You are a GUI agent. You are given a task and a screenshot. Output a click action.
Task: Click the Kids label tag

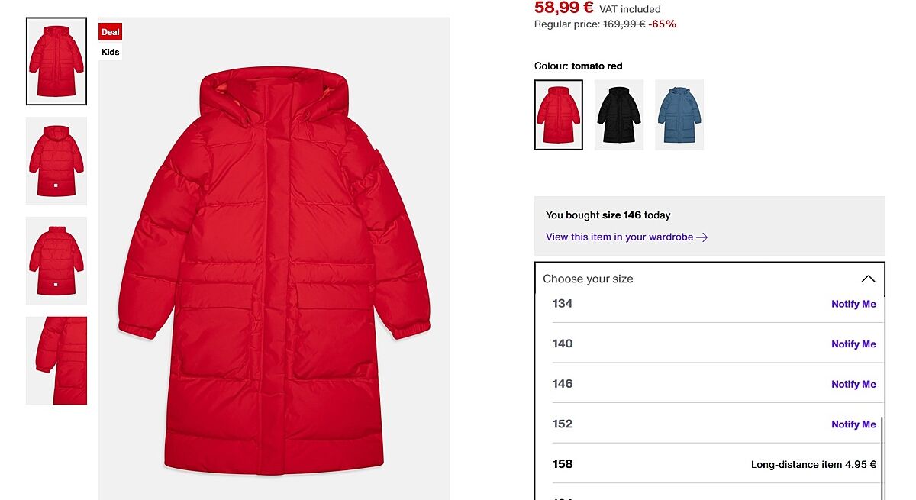pyautogui.click(x=111, y=52)
